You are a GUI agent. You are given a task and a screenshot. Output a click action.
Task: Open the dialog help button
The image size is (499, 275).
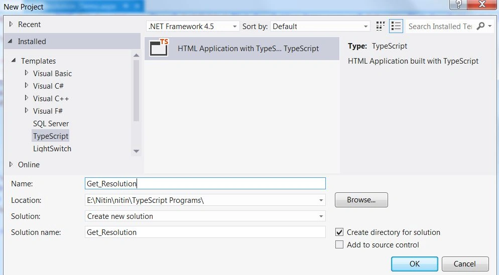pyautogui.click(x=458, y=4)
